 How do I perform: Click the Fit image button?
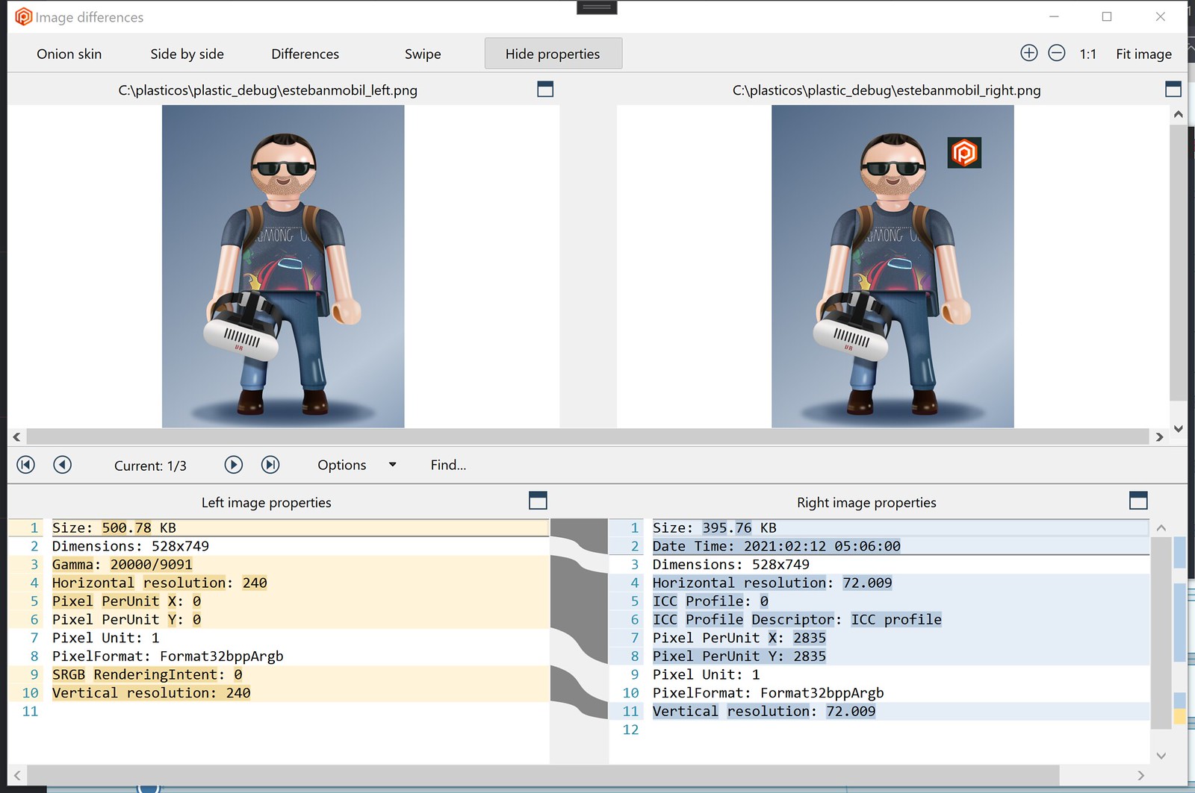click(1143, 53)
